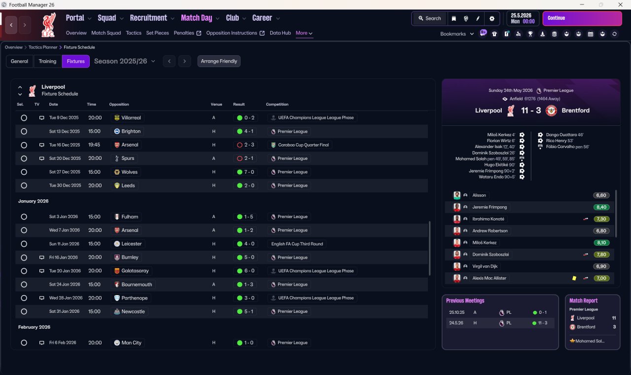Screen dimensions: 631x375
Task: Go to the previous season arrow
Action: tap(169, 61)
